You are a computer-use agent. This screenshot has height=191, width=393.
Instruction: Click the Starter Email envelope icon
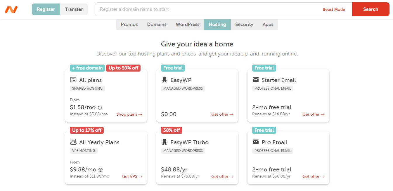point(256,80)
